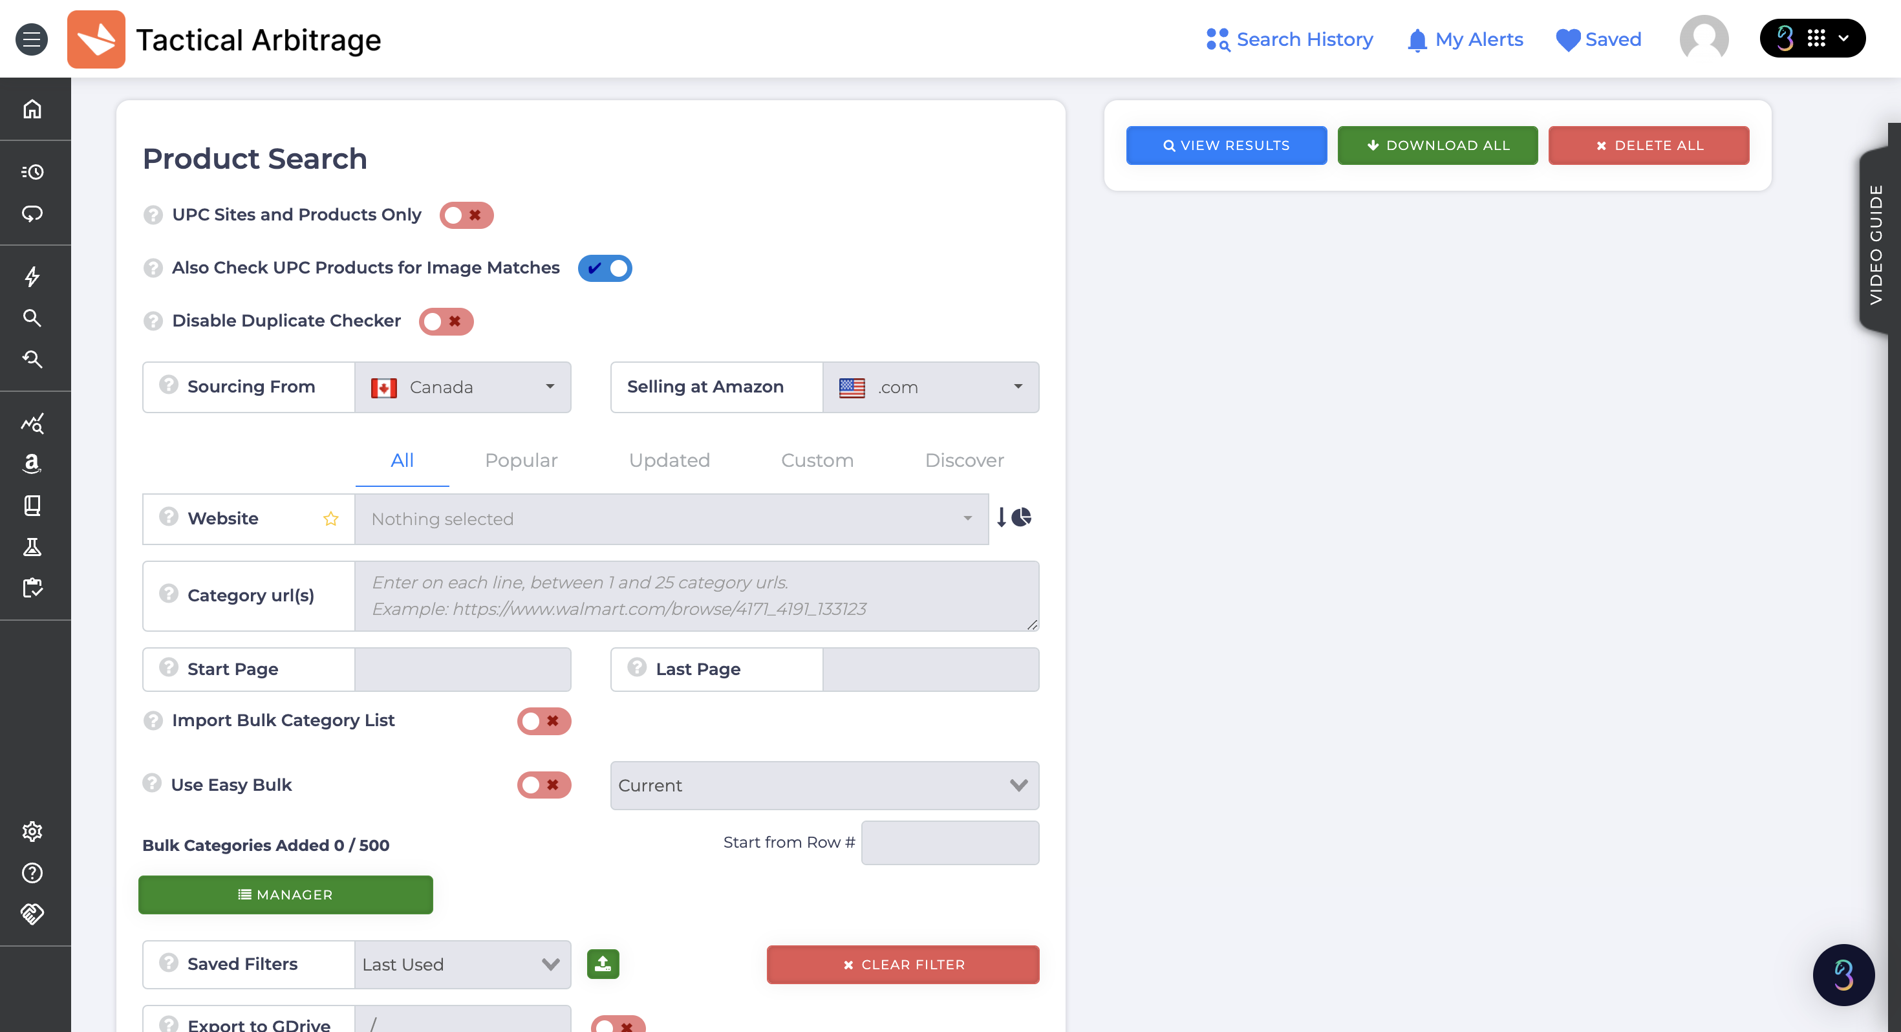Open Website Nothing selected dropdown
This screenshot has height=1032, width=1901.
pyautogui.click(x=672, y=519)
